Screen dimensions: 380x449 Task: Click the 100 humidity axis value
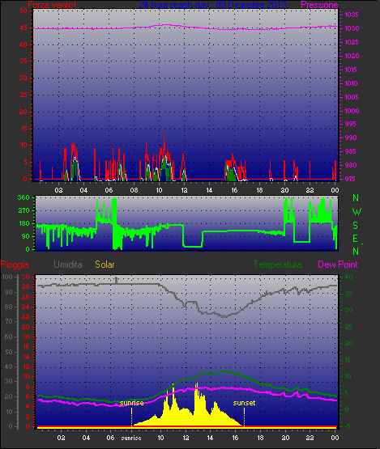7,277
